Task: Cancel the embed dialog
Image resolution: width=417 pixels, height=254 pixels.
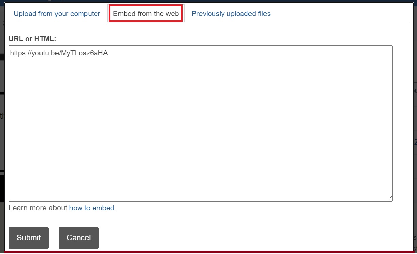Action: tap(79, 238)
